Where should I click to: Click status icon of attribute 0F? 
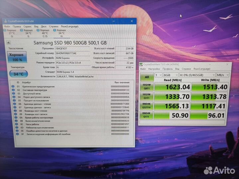click(x=18, y=134)
